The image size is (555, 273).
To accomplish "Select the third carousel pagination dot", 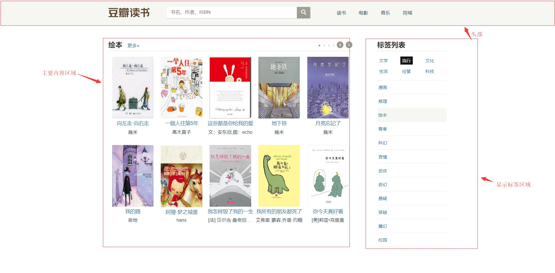I will (329, 46).
